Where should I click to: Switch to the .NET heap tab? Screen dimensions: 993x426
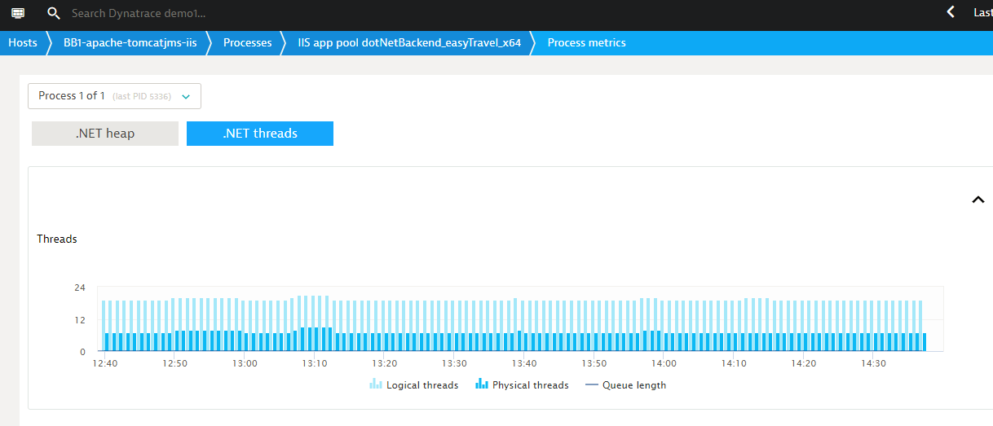pos(105,134)
